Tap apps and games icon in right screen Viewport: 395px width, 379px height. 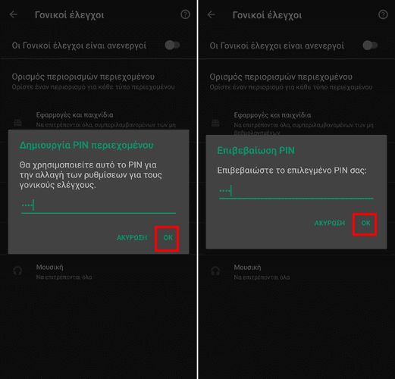tap(215, 124)
